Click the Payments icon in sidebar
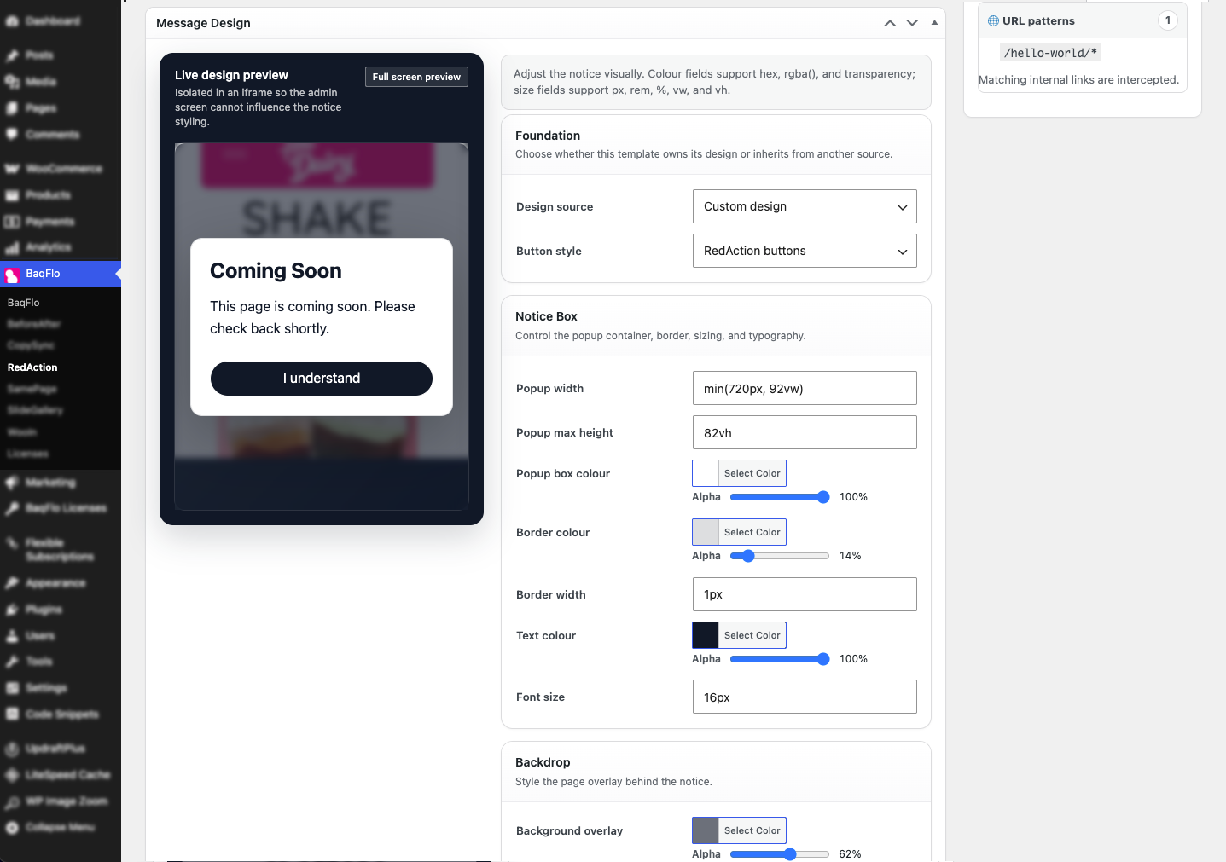This screenshot has height=862, width=1226. [12, 222]
